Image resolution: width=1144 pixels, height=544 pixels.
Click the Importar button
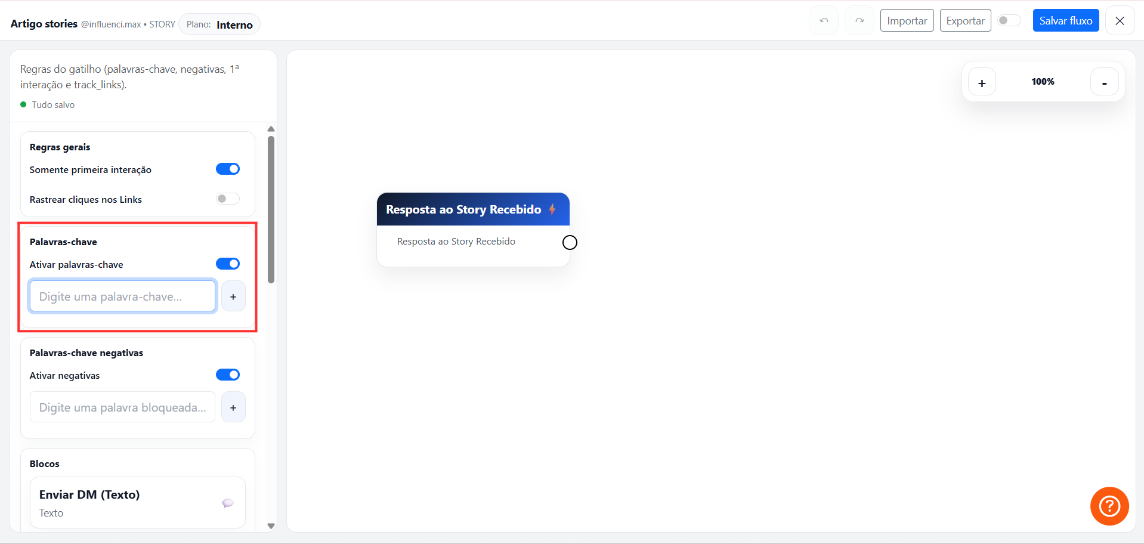pos(907,21)
